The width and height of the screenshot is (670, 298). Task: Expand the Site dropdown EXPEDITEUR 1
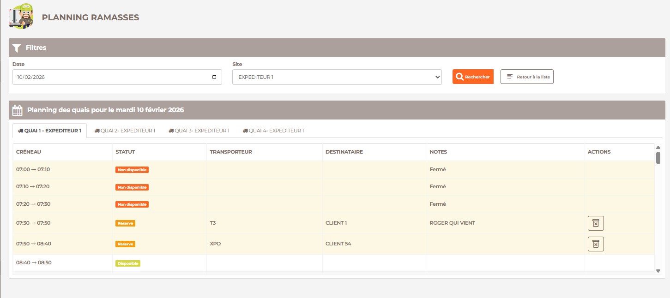[337, 77]
